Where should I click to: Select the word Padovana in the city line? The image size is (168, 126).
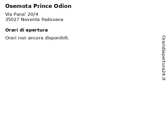coord(52,20)
